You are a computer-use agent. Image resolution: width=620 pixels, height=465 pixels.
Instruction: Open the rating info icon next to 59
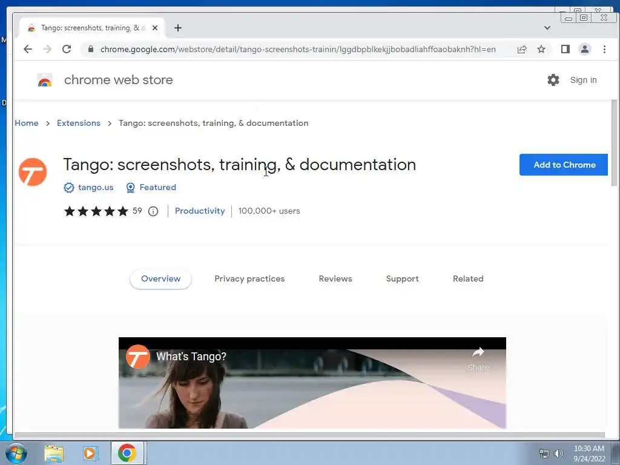pyautogui.click(x=153, y=211)
